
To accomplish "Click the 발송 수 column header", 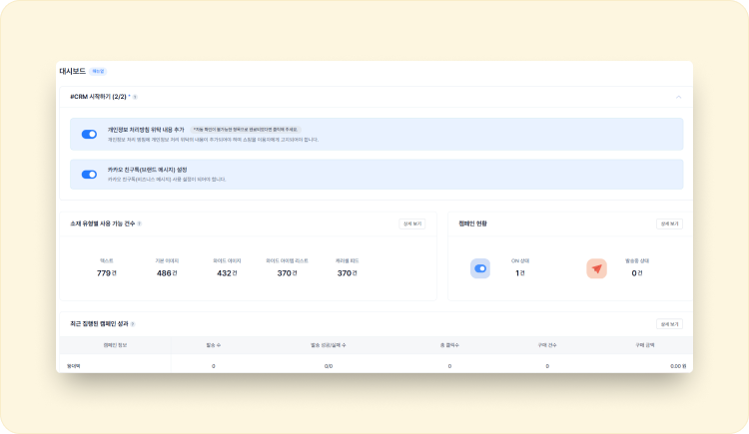I will 214,344.
